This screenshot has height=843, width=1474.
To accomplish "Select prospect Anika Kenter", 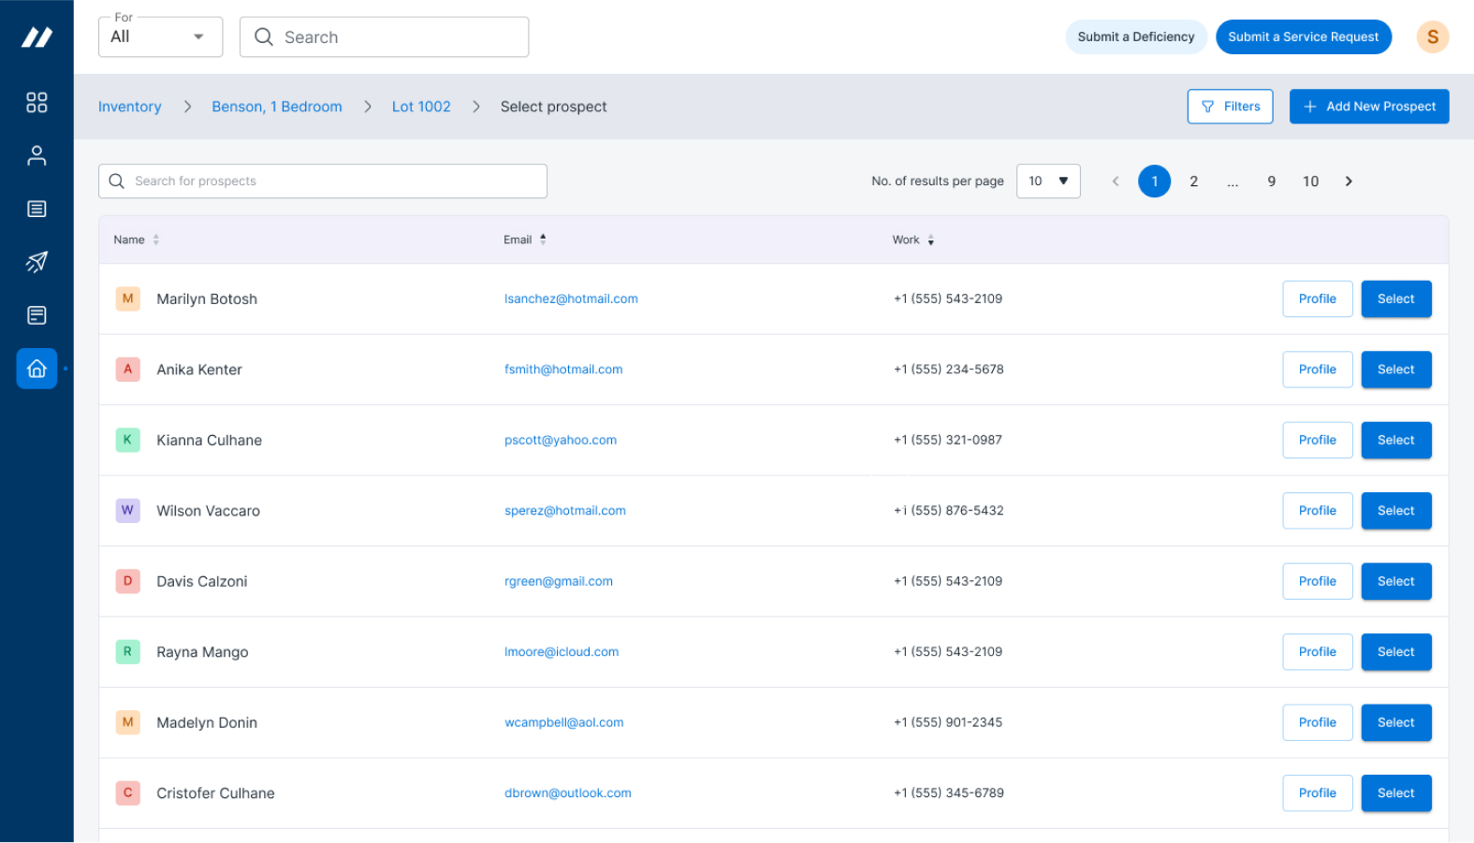I will point(1395,370).
